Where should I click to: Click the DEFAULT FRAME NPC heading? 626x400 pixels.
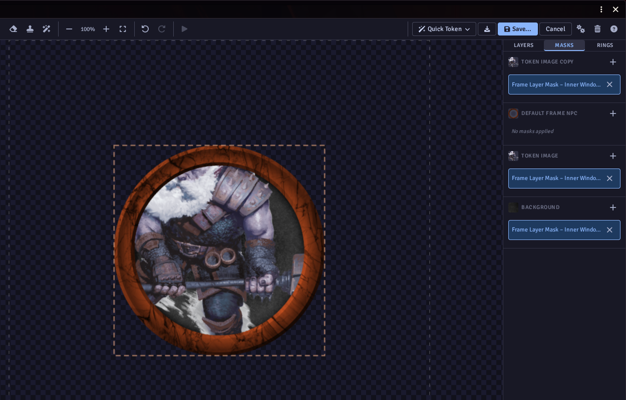click(549, 113)
